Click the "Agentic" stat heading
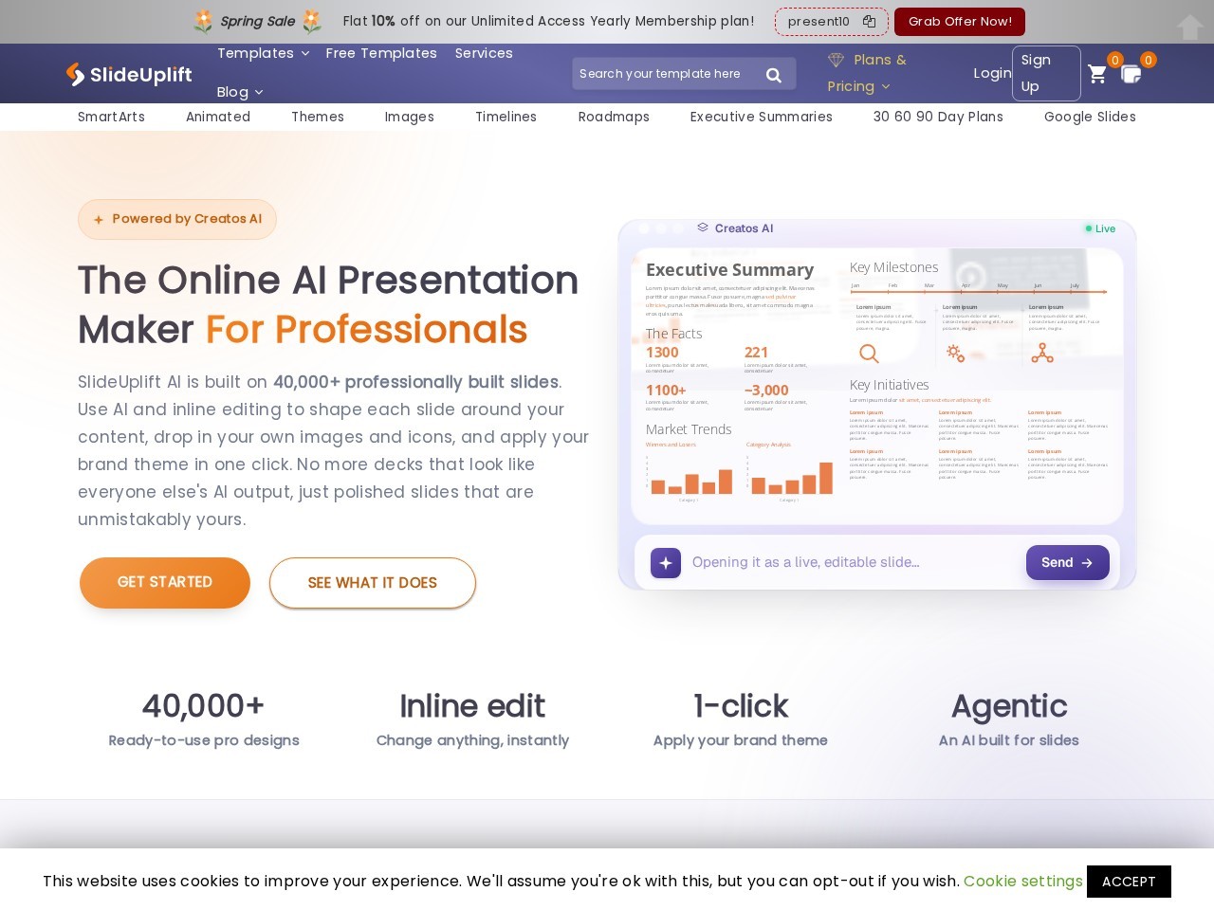The image size is (1214, 910). click(1009, 706)
